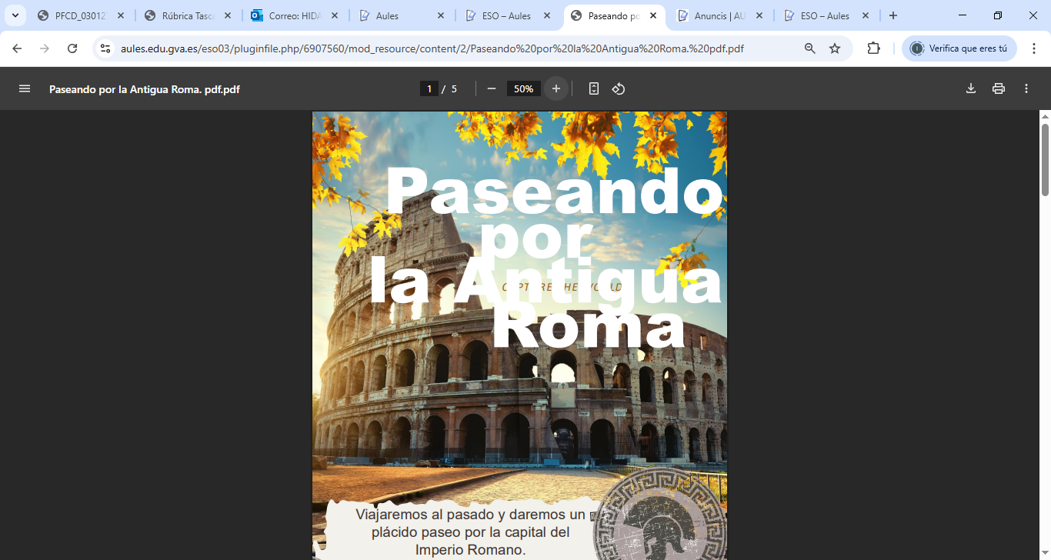Viewport: 1051px width, 560px height.
Task: Rotate the PDF counterclockwise
Action: click(619, 88)
